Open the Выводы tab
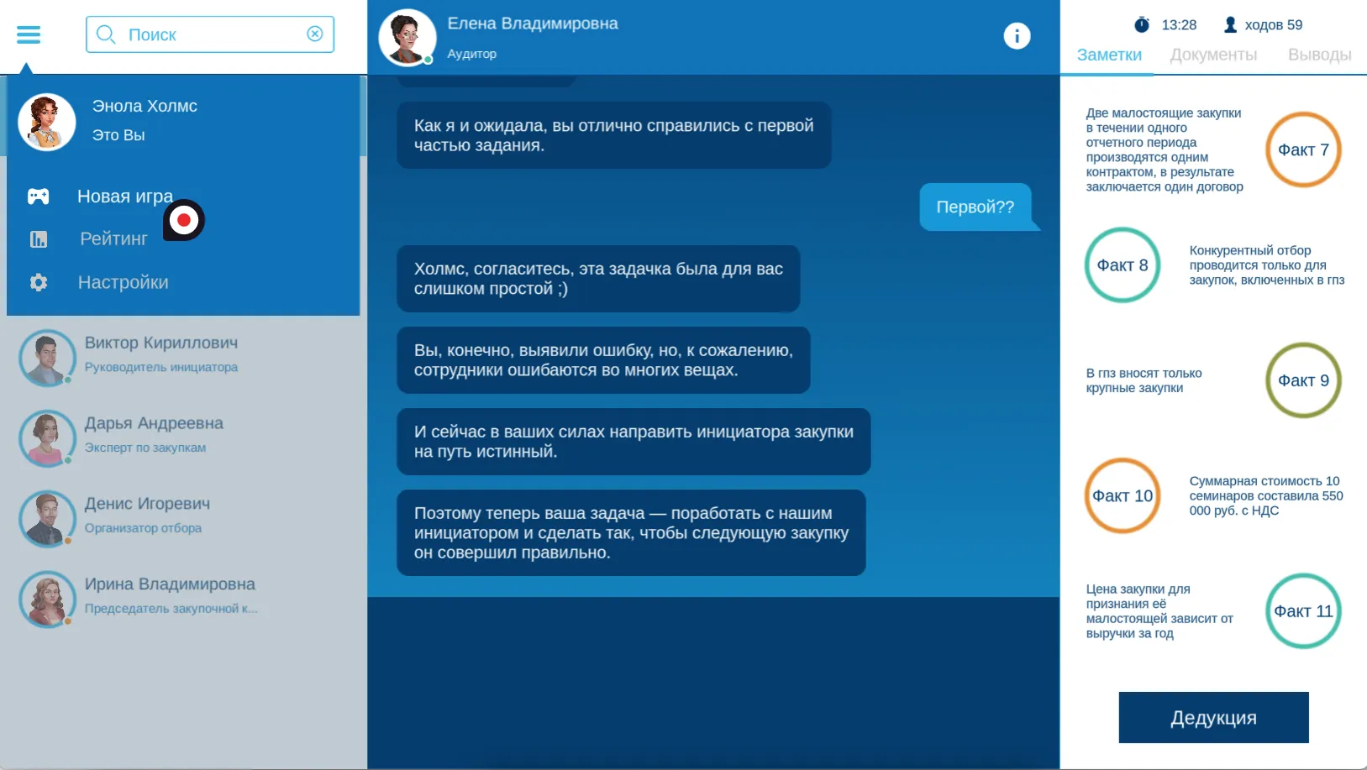The image size is (1367, 770). 1318,55
